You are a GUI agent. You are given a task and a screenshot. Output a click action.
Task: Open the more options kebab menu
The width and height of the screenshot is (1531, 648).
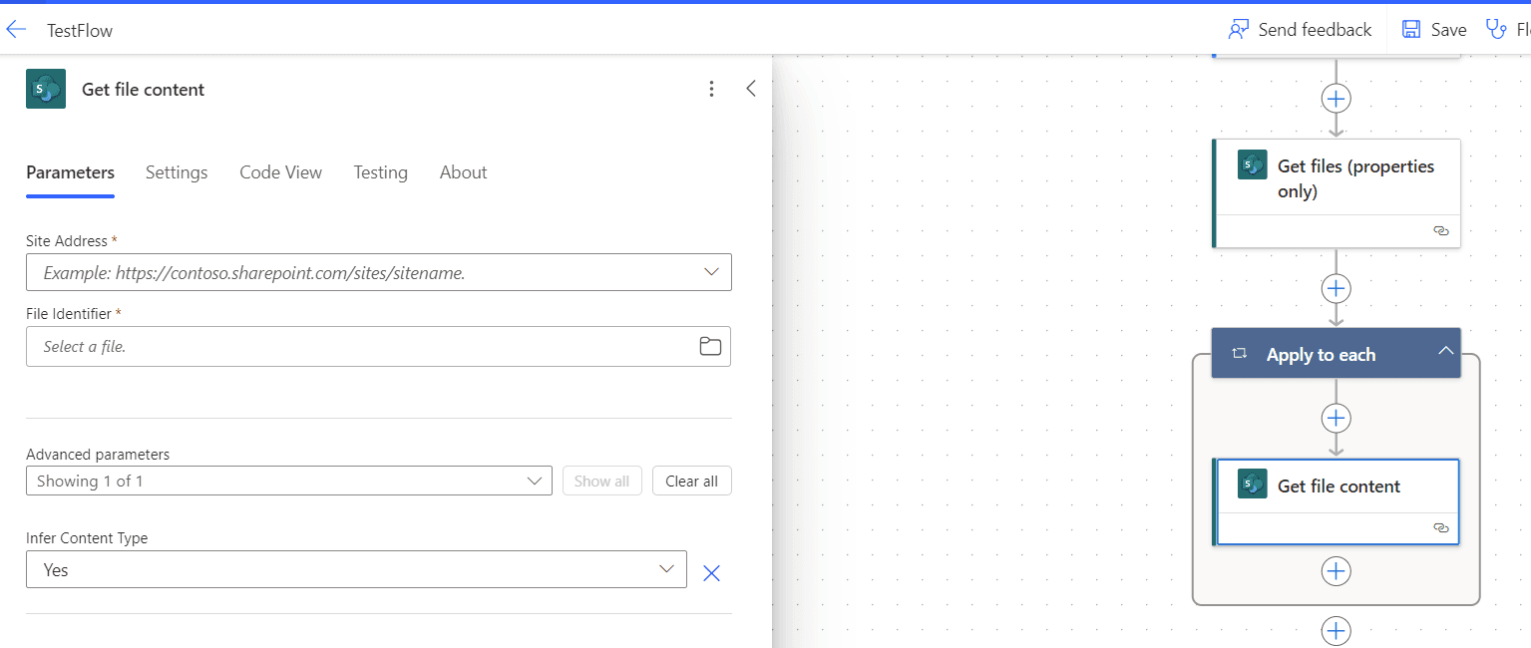click(x=711, y=89)
